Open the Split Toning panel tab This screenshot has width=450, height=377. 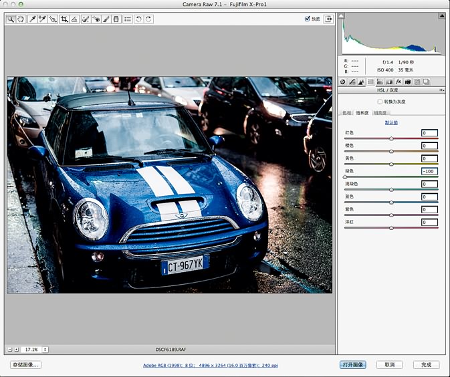(380, 82)
